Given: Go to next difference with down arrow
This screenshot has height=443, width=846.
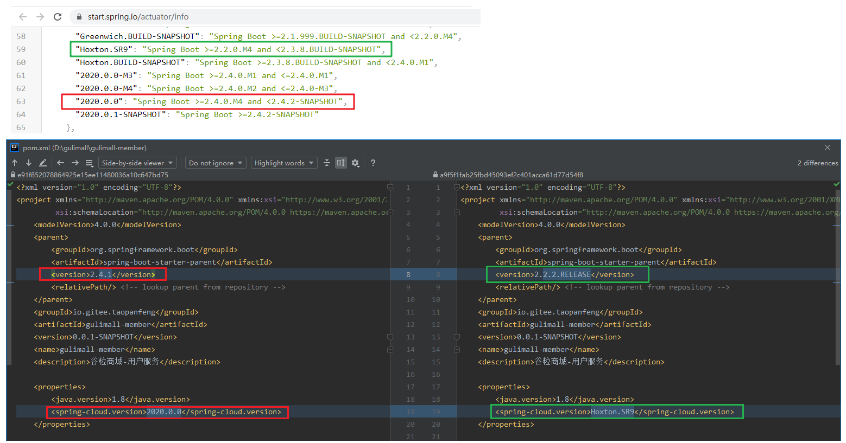Looking at the screenshot, I should [29, 163].
